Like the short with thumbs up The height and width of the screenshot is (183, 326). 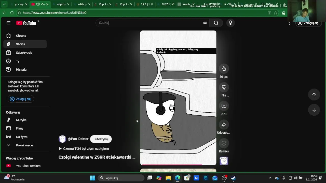pyautogui.click(x=224, y=69)
